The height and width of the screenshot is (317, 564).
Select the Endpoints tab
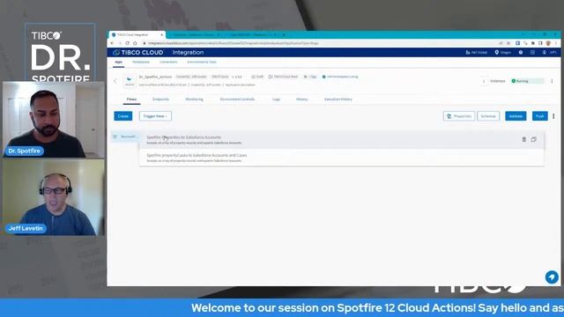tap(160, 100)
